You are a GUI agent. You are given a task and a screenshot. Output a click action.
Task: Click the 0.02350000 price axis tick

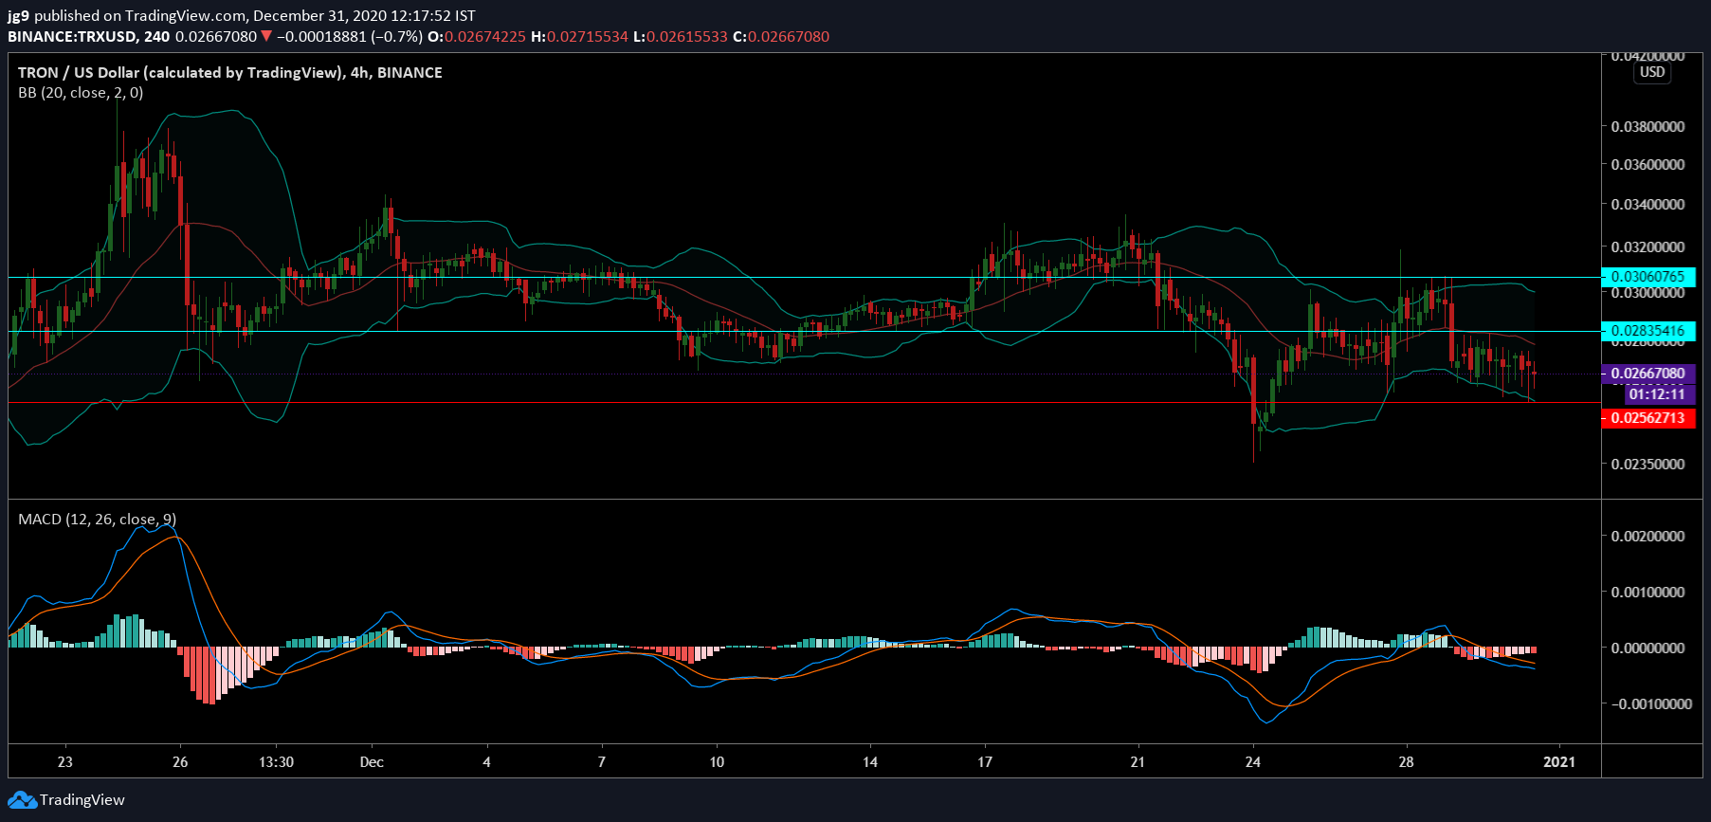(x=1648, y=464)
